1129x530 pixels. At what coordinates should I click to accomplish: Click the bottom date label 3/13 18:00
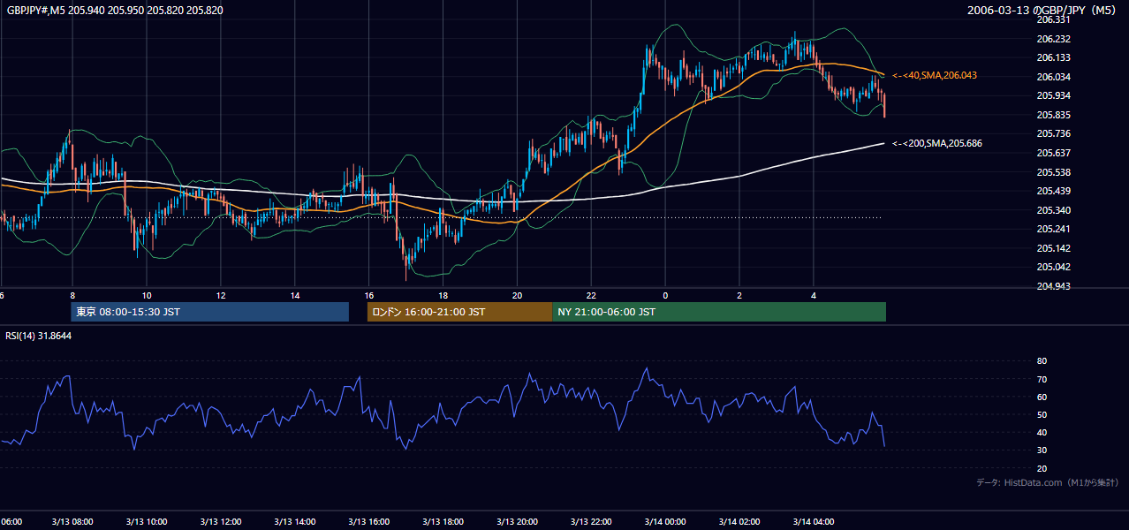(x=443, y=521)
